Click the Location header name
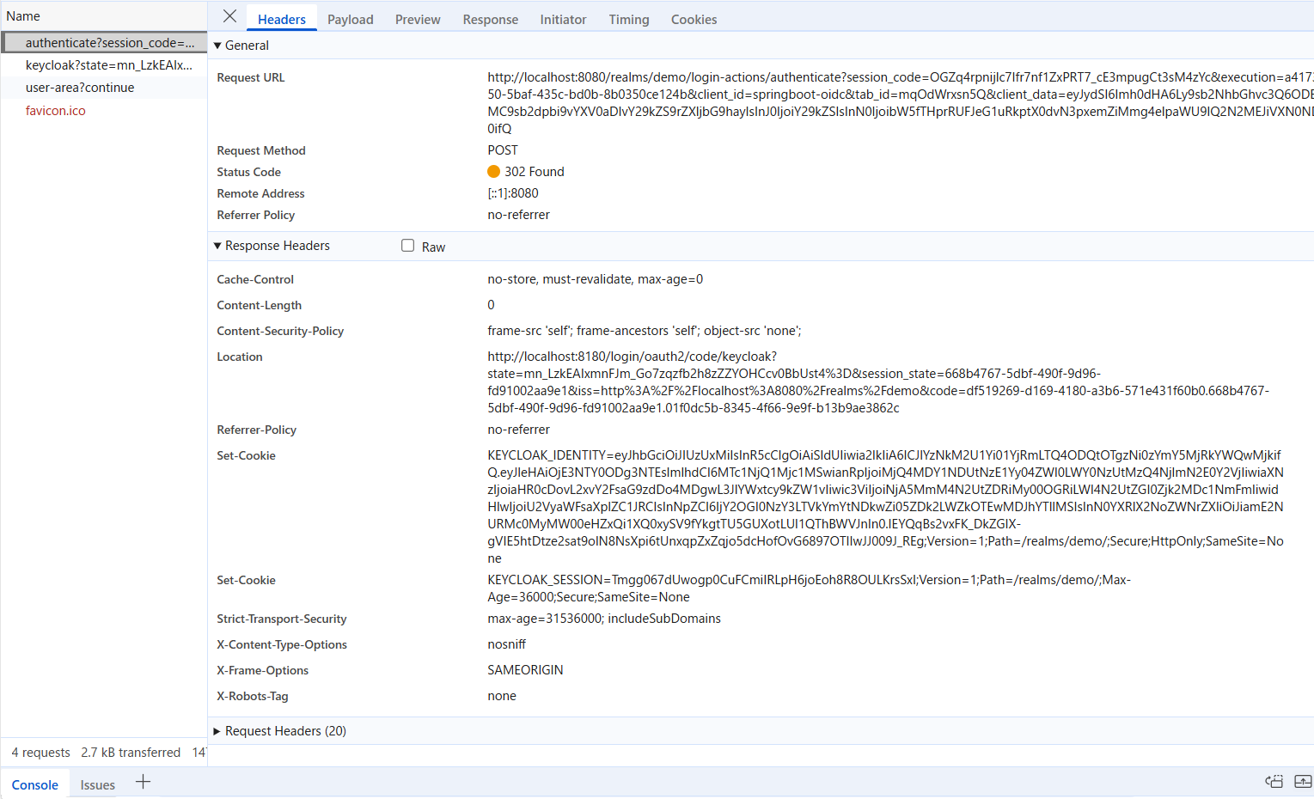The height and width of the screenshot is (799, 1314). [240, 357]
